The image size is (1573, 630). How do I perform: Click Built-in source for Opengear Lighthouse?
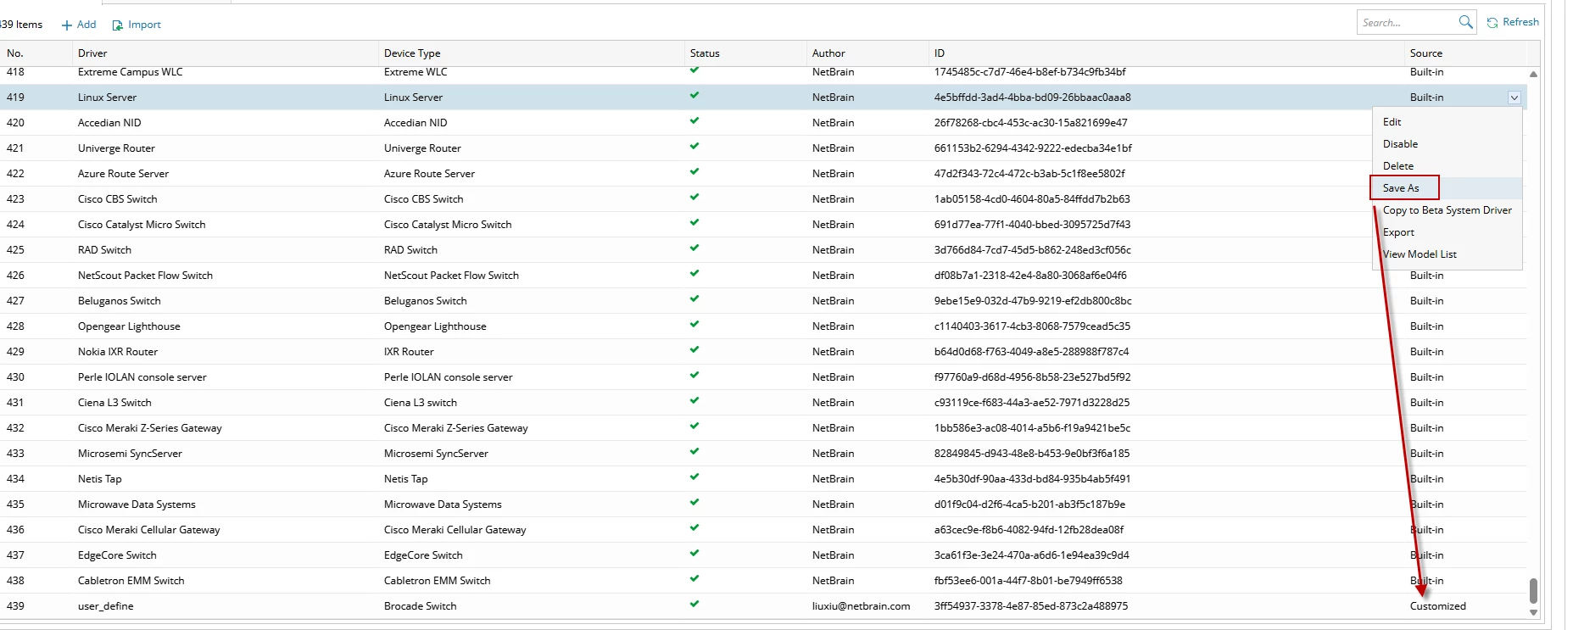point(1427,326)
